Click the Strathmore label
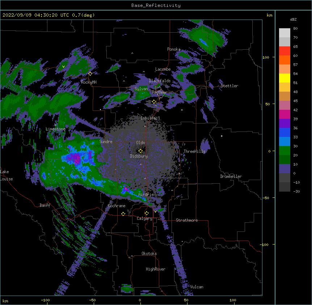312x305 pixels. point(187,220)
